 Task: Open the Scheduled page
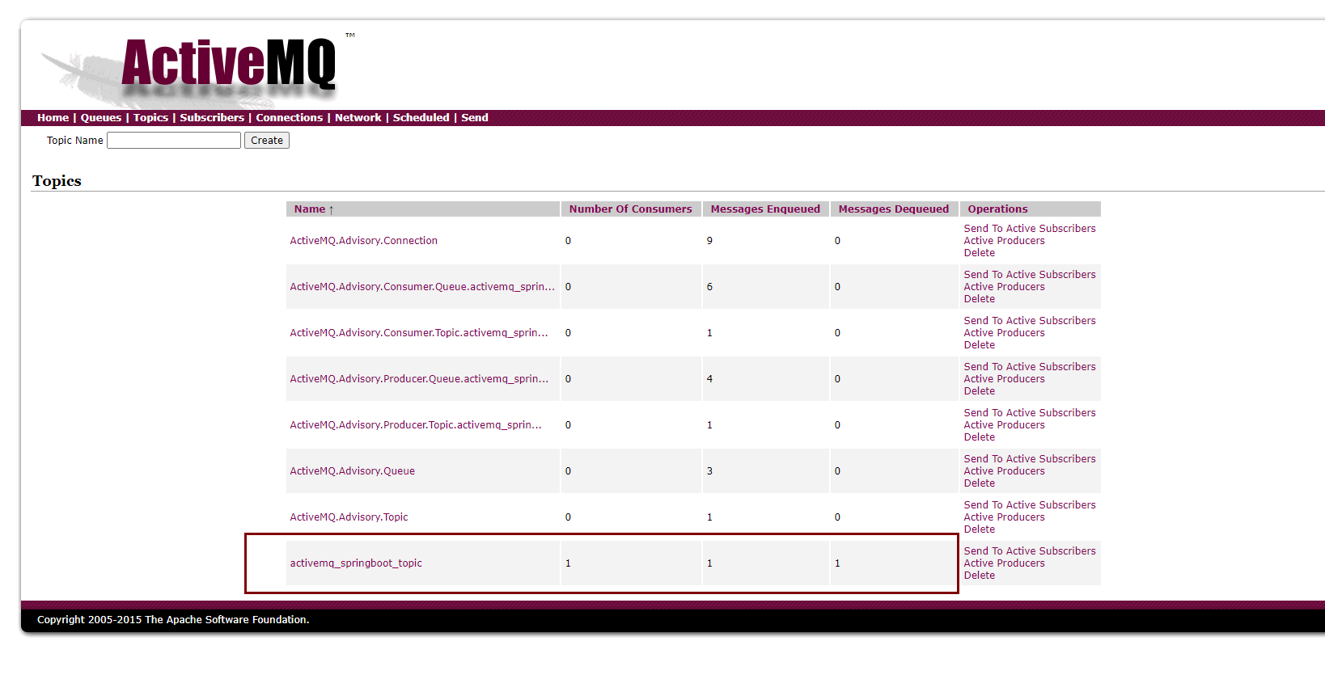(x=421, y=118)
